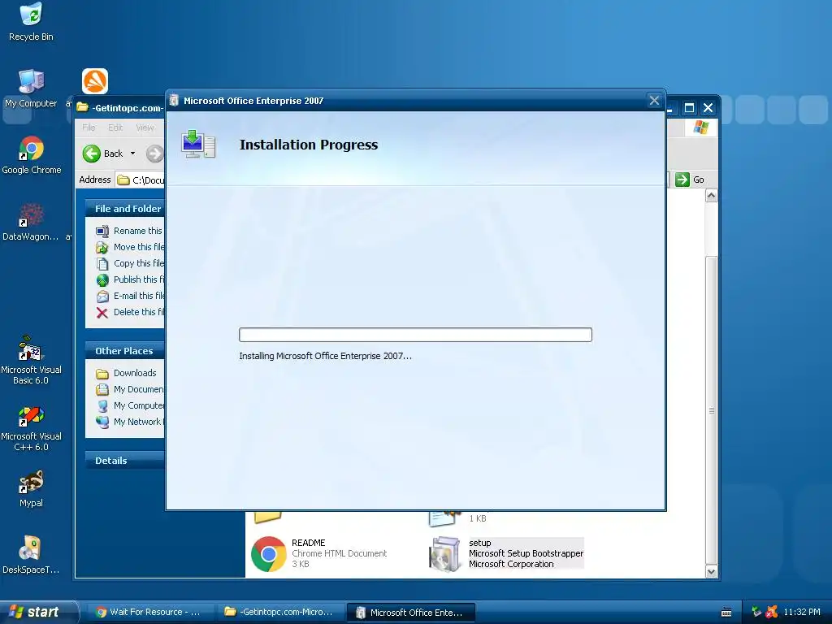Click the green network tray icon
The image size is (832, 624).
[x=756, y=612]
